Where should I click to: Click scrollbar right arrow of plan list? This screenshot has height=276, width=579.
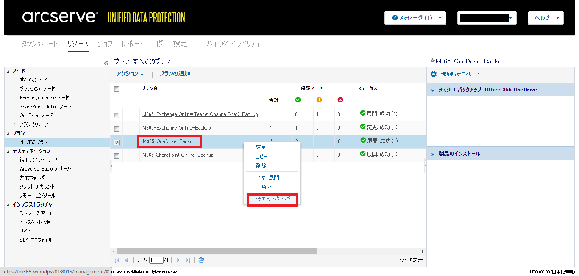pyautogui.click(x=423, y=251)
